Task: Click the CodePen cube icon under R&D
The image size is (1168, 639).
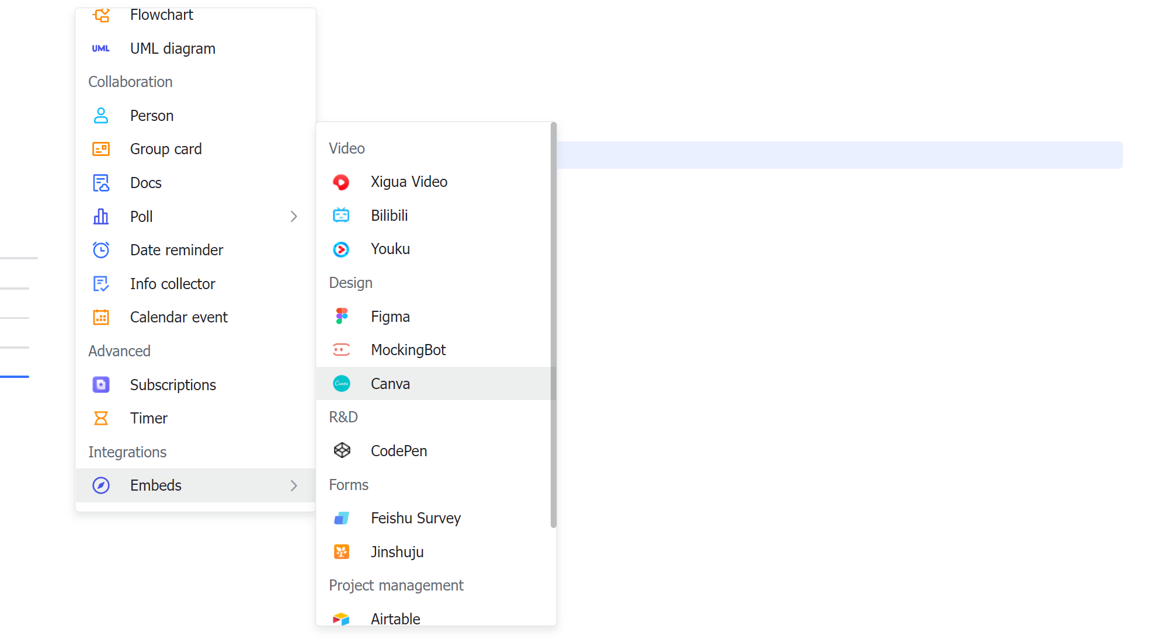Action: pyautogui.click(x=342, y=450)
